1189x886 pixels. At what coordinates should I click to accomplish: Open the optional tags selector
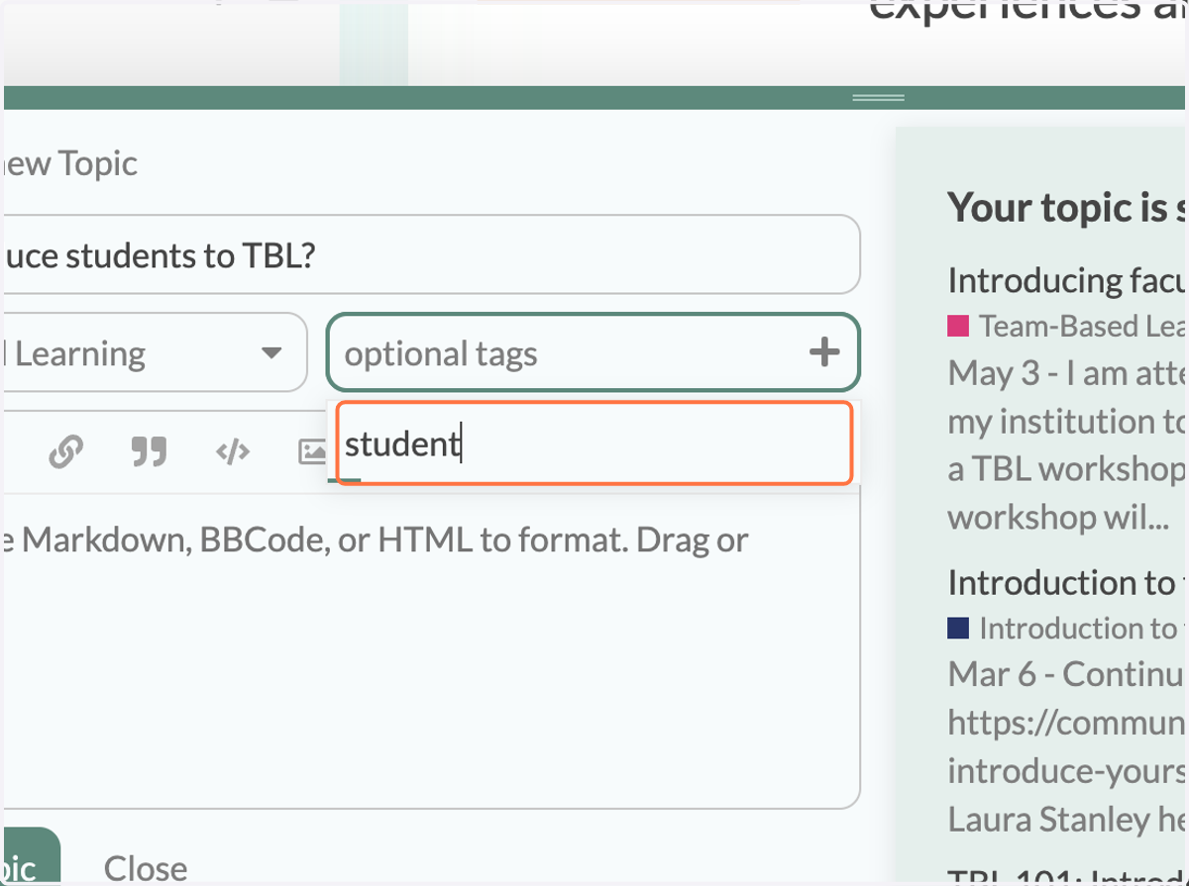pos(593,352)
